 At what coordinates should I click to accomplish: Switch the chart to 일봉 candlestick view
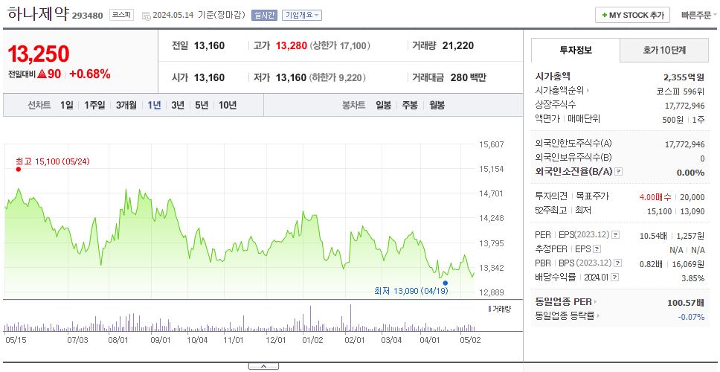tap(383, 105)
